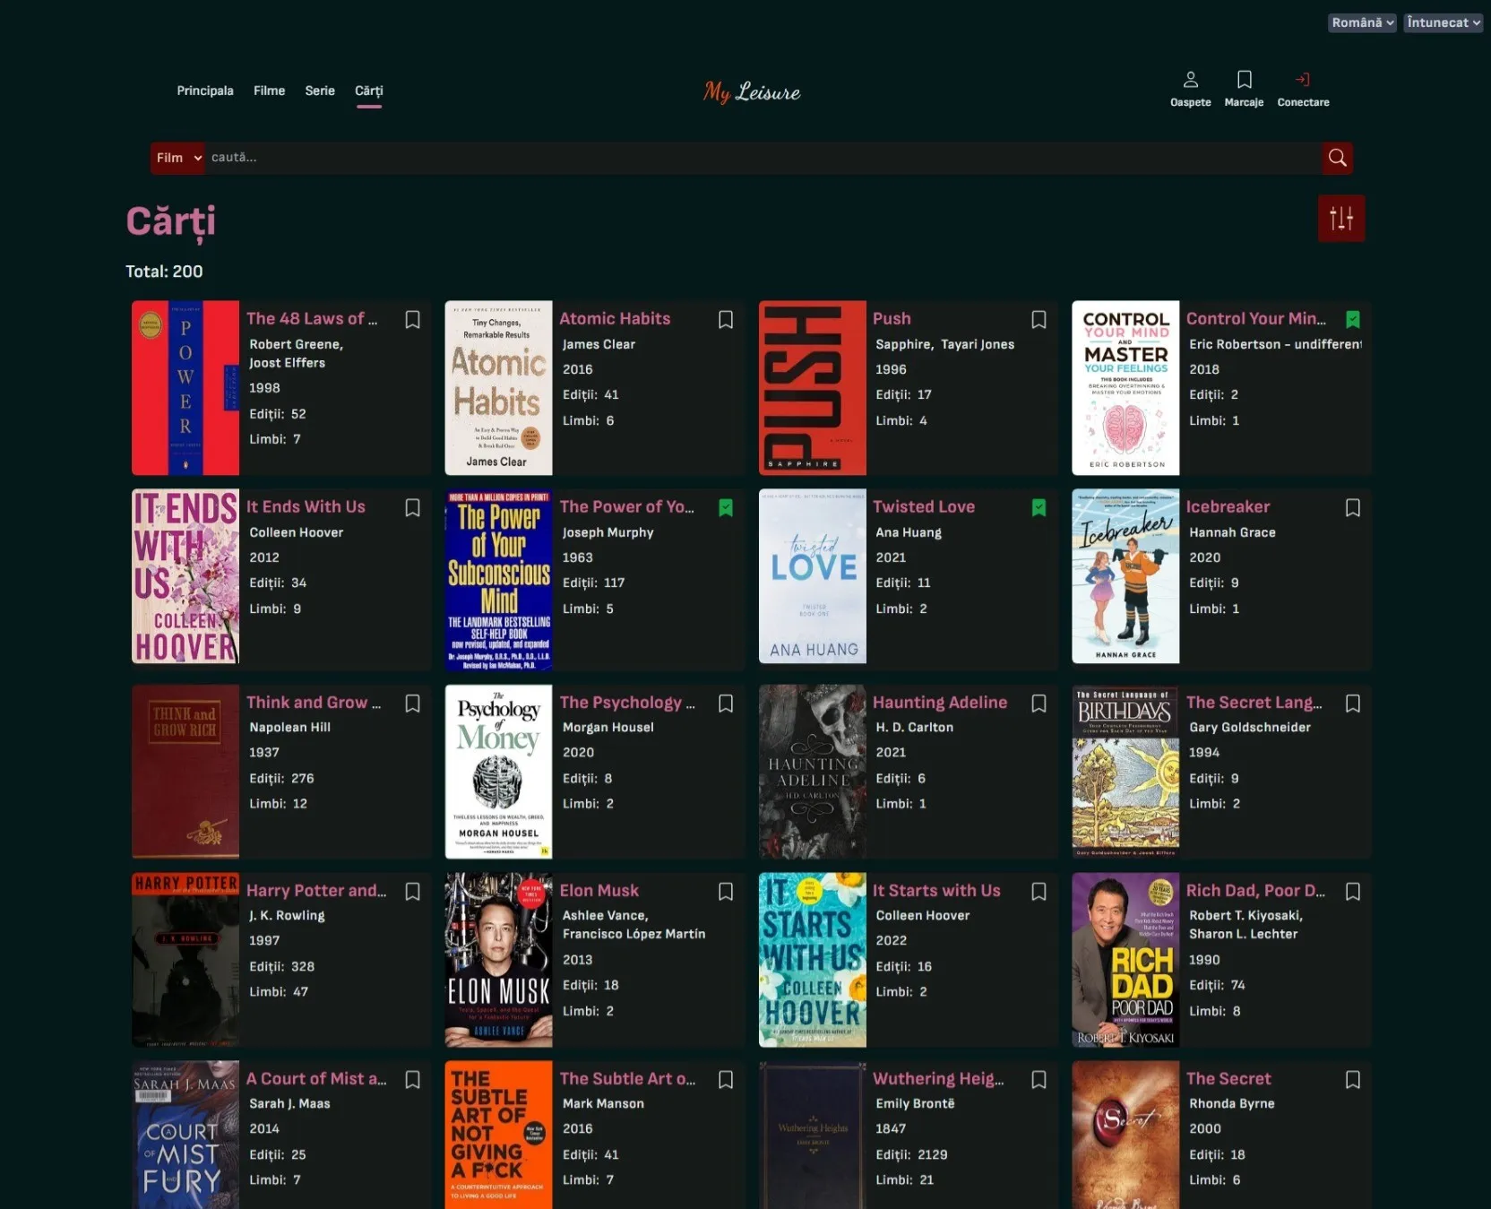Viewport: 1491px width, 1209px height.
Task: Bookmark Haunting Adeline
Action: pos(1039,704)
